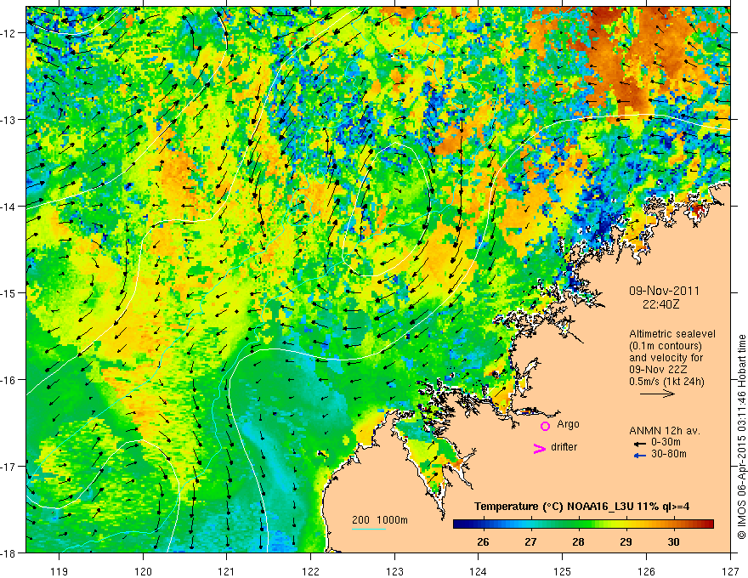Click latitude axis label -15
The height and width of the screenshot is (578, 748).
pos(9,292)
